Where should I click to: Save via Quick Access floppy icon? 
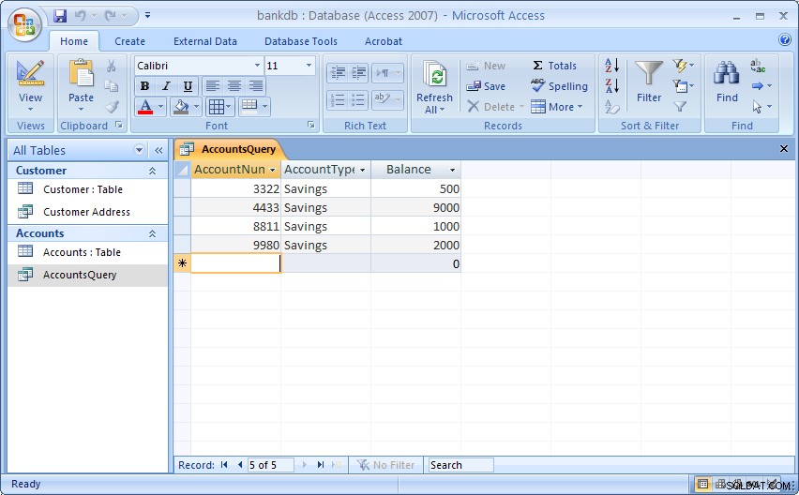point(60,16)
